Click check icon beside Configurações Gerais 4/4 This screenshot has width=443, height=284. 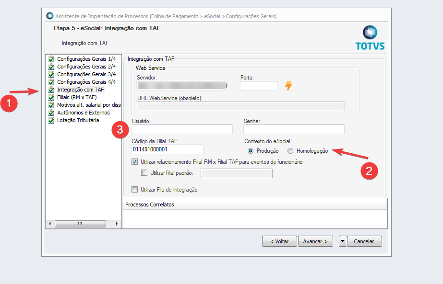pos(51,82)
